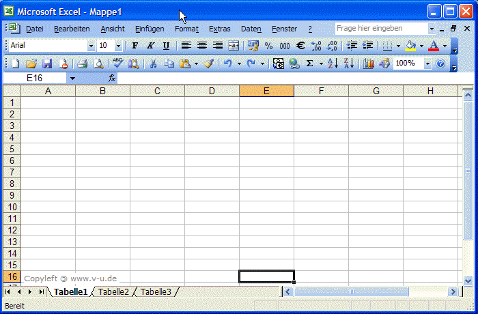Screen dimensions: 478x314
Task: Switch to Tabelle2 sheet tab
Action: (113, 291)
